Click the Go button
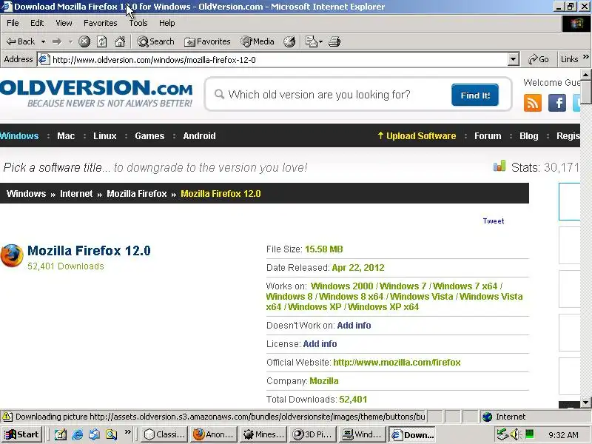592x444 pixels. [539, 59]
